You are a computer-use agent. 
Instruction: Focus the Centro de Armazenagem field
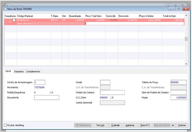click(40, 82)
